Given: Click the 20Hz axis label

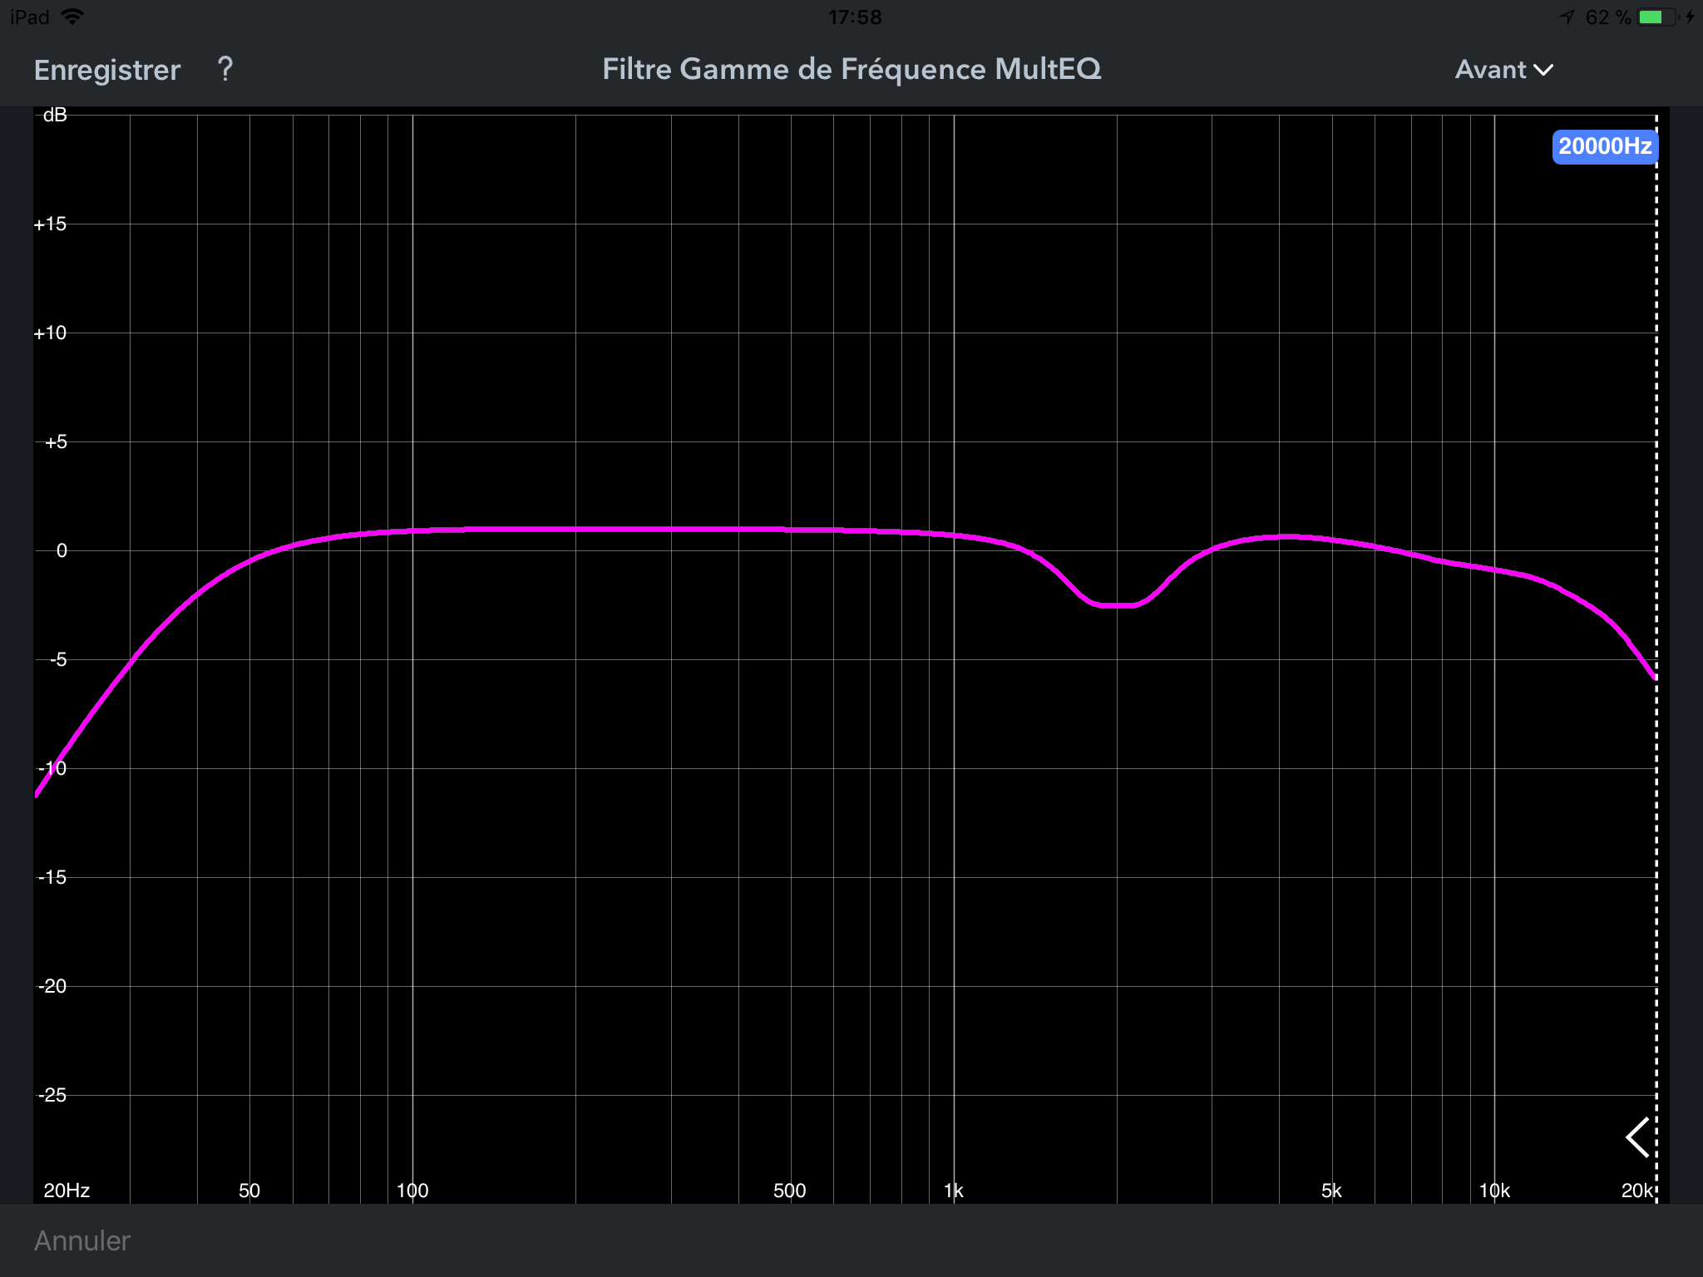Looking at the screenshot, I should (67, 1191).
